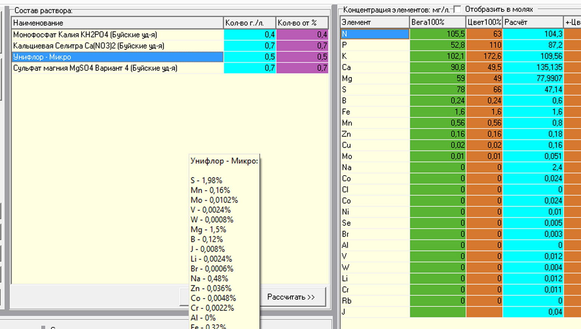Screen dimensions: 581x329
Task: Click Расчёт value 109,56 for K
Action: 533,56
